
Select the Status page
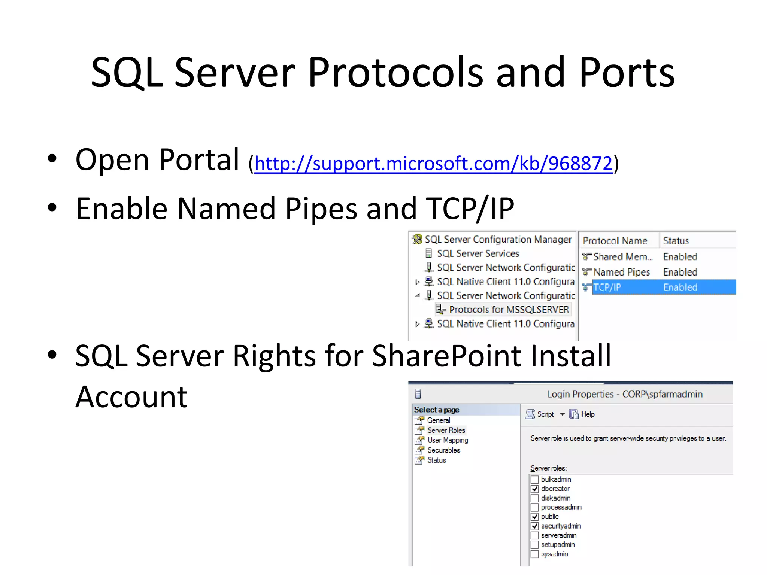(x=437, y=460)
